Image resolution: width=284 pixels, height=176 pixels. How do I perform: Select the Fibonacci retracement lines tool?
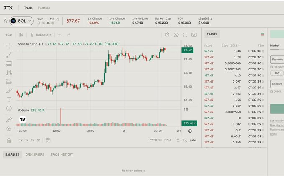[9, 64]
